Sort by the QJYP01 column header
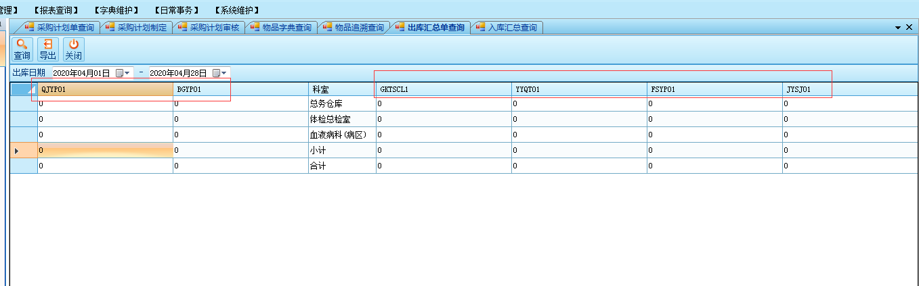Image resolution: width=919 pixels, height=286 pixels. (x=105, y=89)
